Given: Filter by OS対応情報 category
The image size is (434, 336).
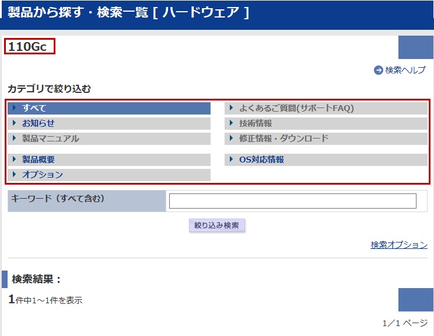Looking at the screenshot, I should [x=326, y=160].
